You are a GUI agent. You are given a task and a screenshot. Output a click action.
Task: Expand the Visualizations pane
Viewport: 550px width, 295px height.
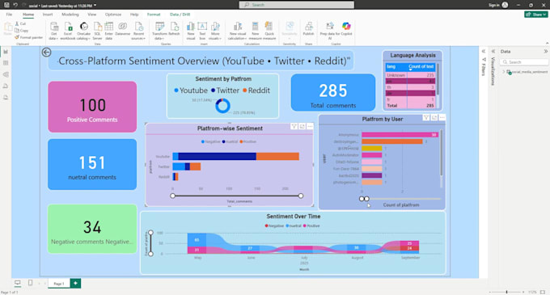coord(493,51)
